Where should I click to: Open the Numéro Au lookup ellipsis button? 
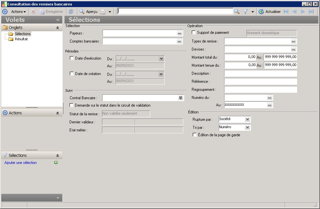click(x=270, y=105)
